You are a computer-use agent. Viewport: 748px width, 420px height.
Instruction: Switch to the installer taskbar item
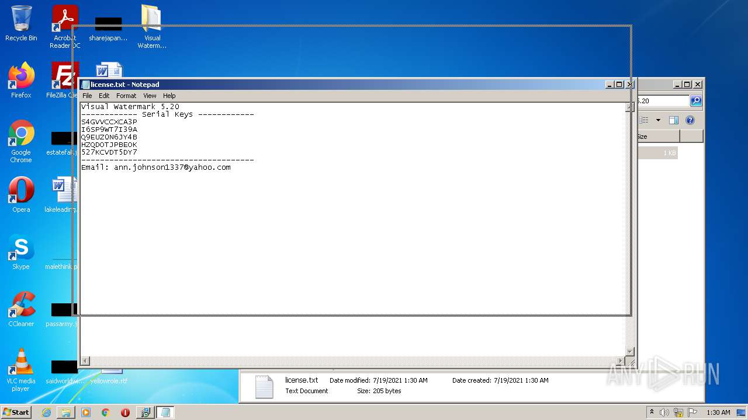145,412
